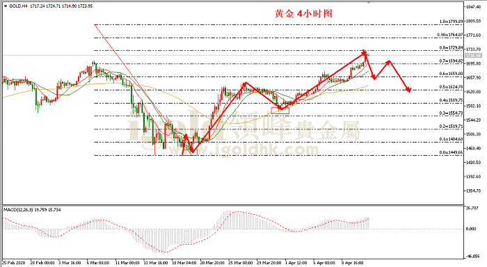Click the 13 Mar 16:00 time label

coord(156,263)
